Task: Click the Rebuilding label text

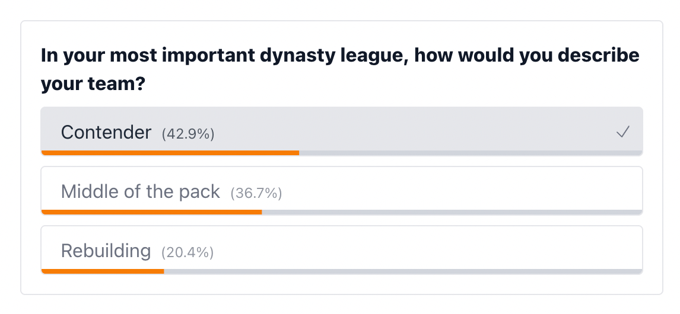Action: tap(106, 251)
